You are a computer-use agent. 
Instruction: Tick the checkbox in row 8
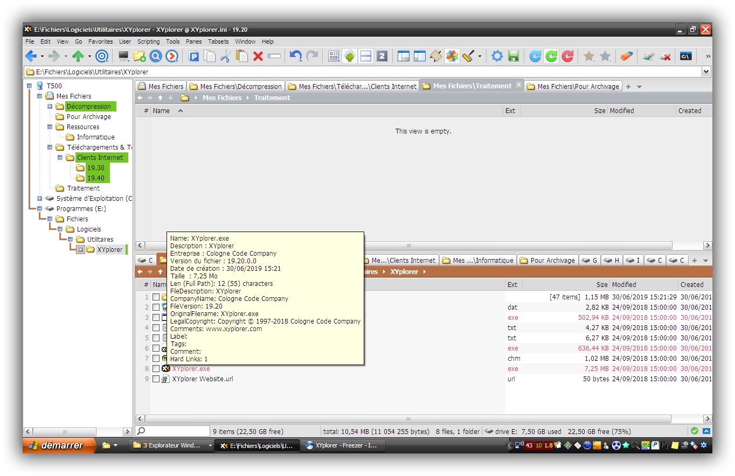click(156, 369)
